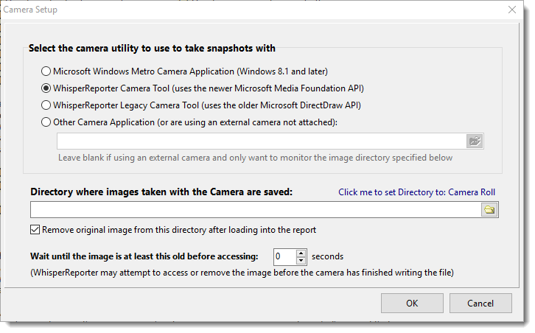
Task: Click the WhisperReporter may attempt to access note
Action: (242, 273)
